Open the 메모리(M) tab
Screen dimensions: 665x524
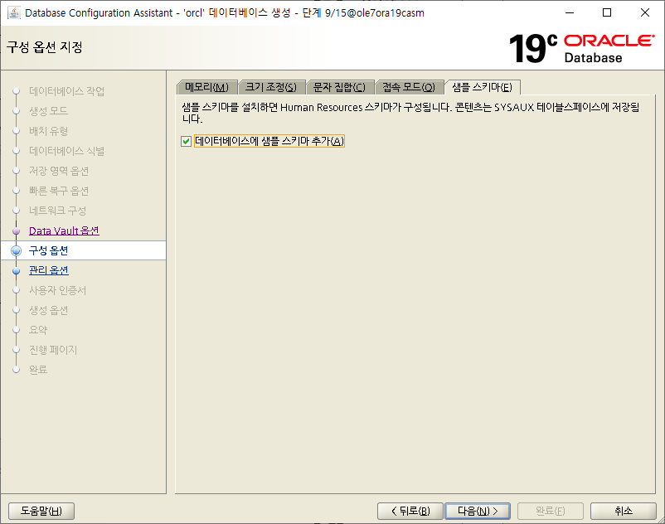click(206, 87)
